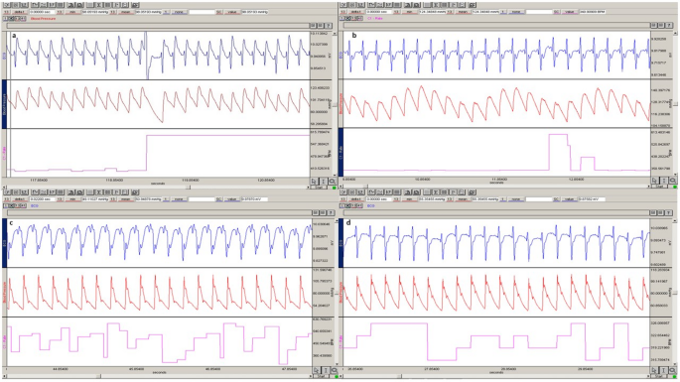
Task: Click the marker label bar in window a
Action: (158, 26)
